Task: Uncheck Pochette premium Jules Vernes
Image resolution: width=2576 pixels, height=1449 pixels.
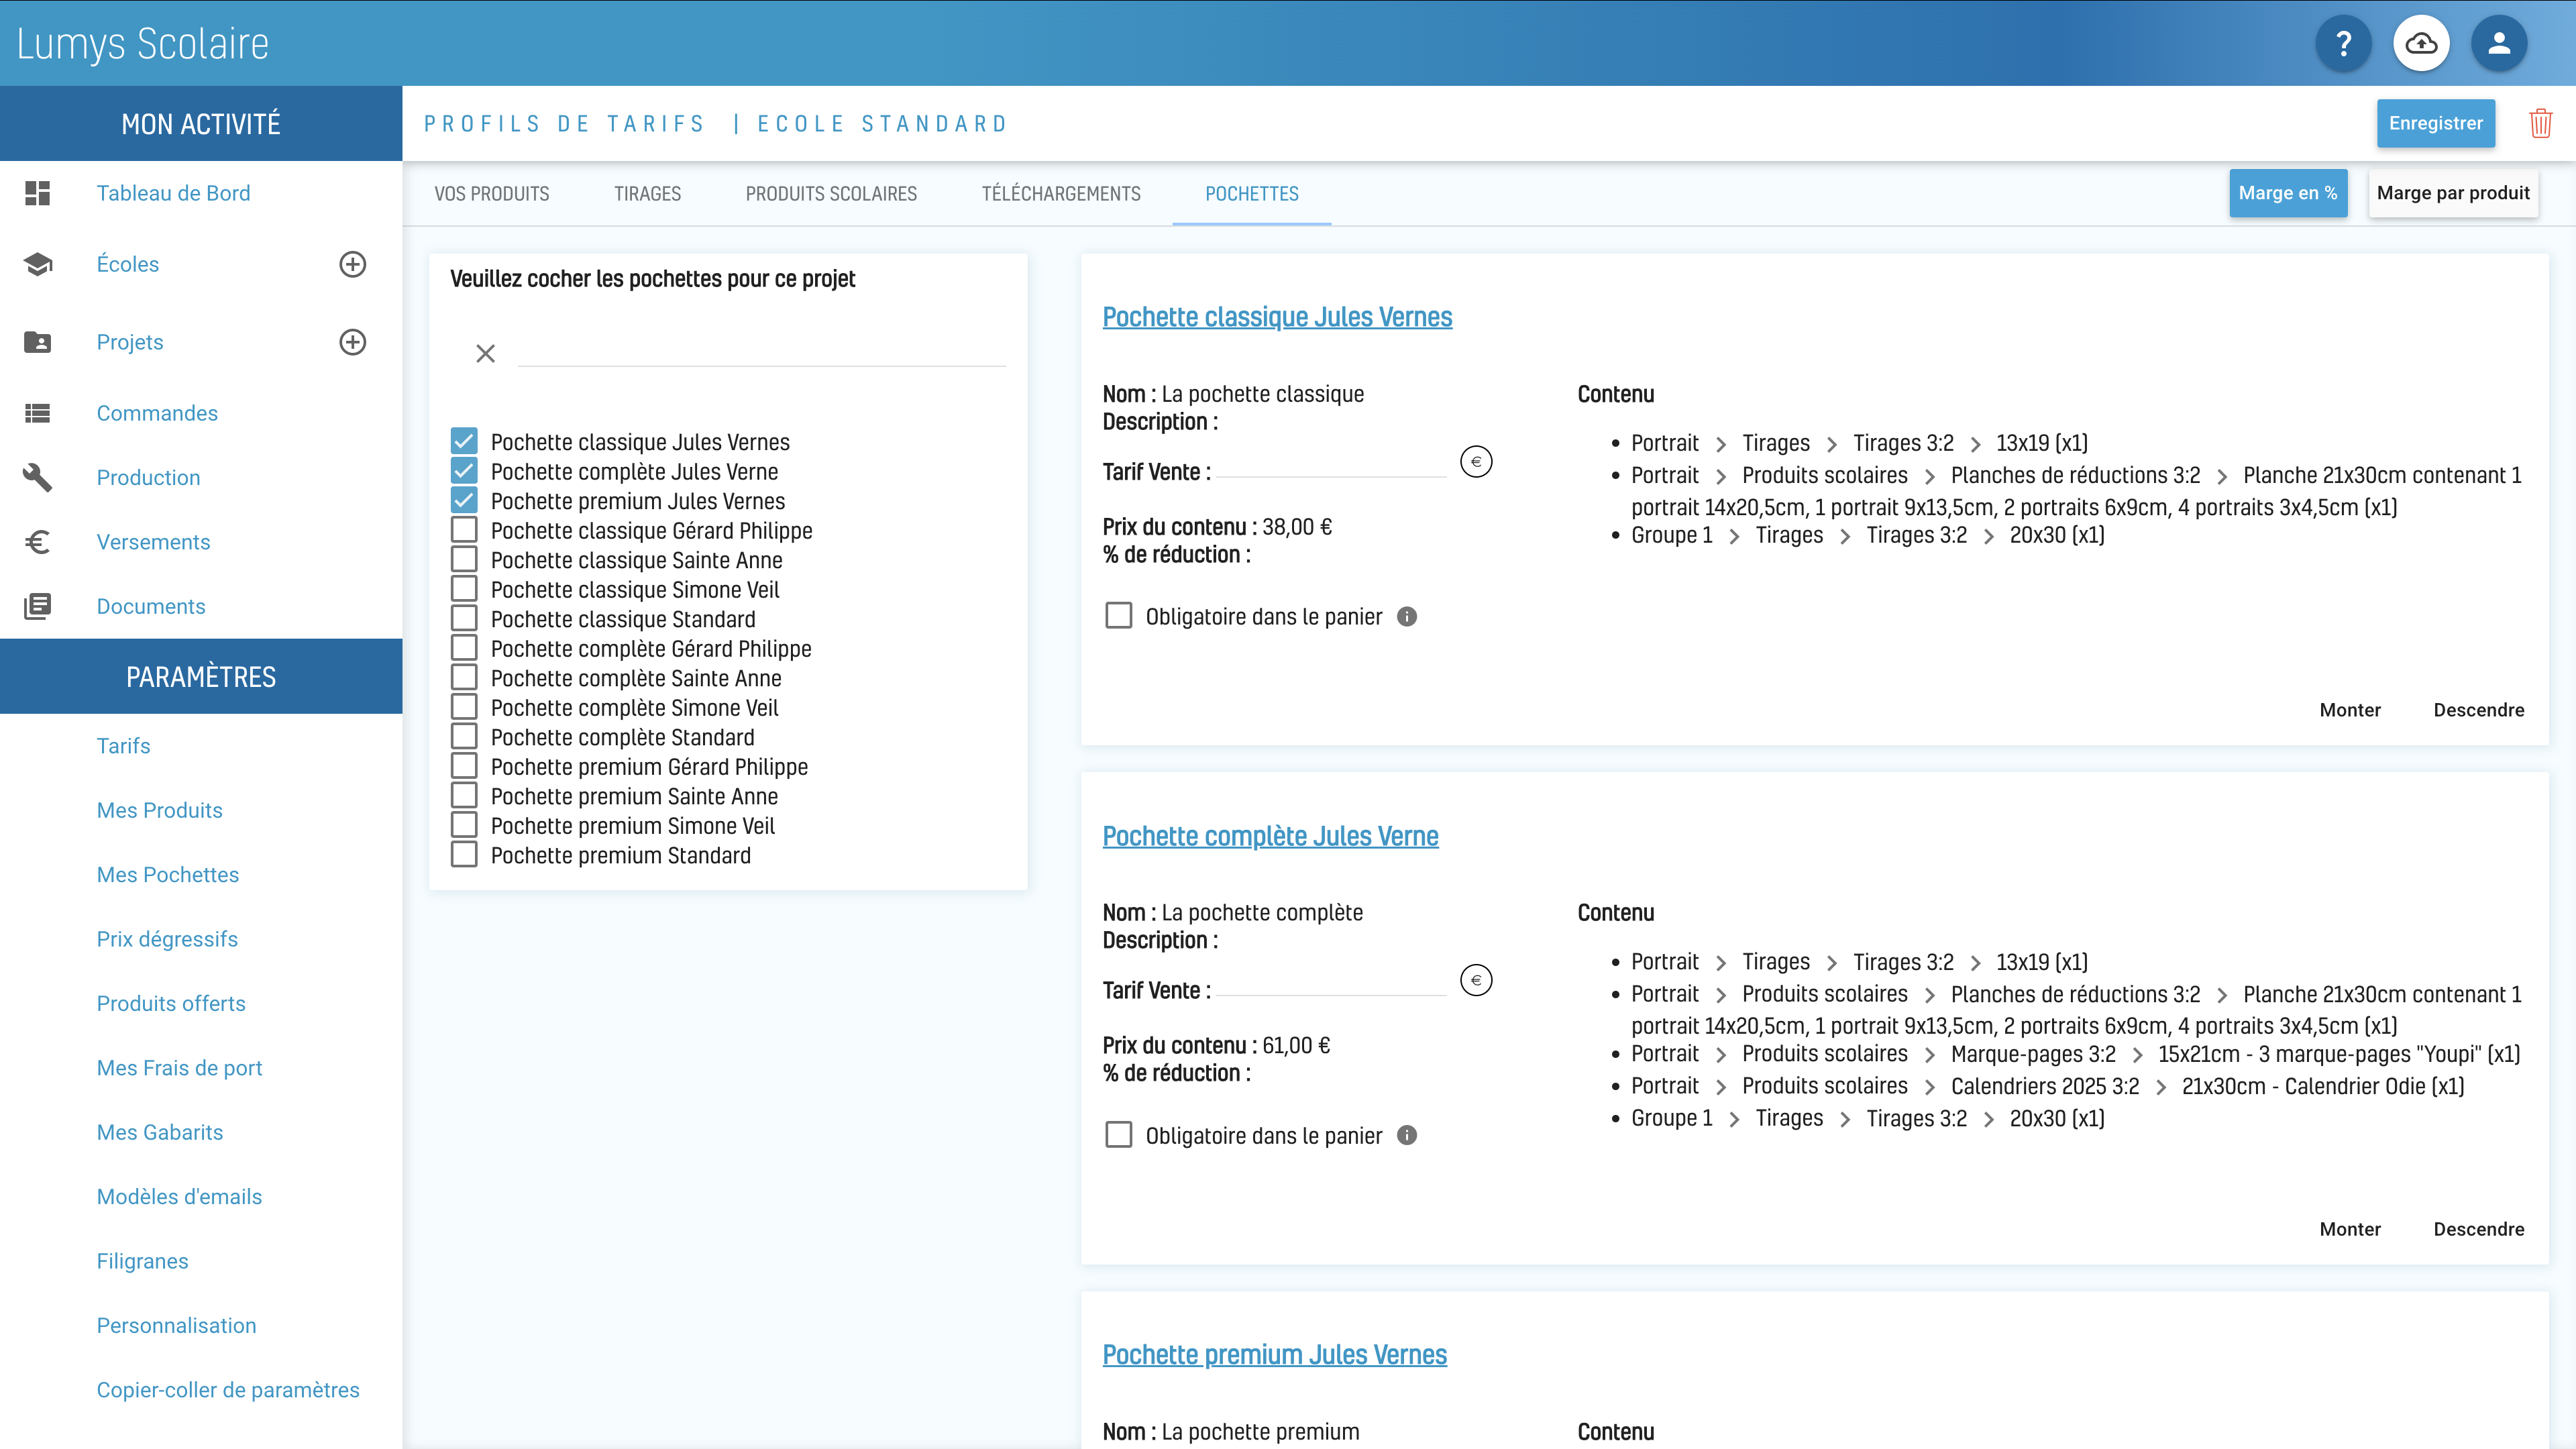Action: point(464,500)
